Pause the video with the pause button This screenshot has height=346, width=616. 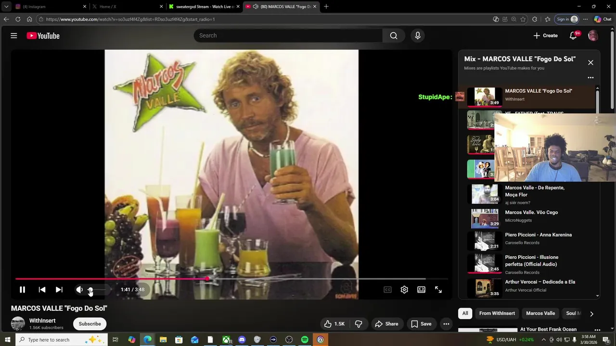pos(22,290)
